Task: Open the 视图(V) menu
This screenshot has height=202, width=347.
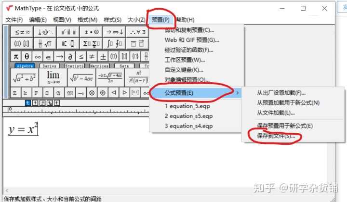Action: 62,20
